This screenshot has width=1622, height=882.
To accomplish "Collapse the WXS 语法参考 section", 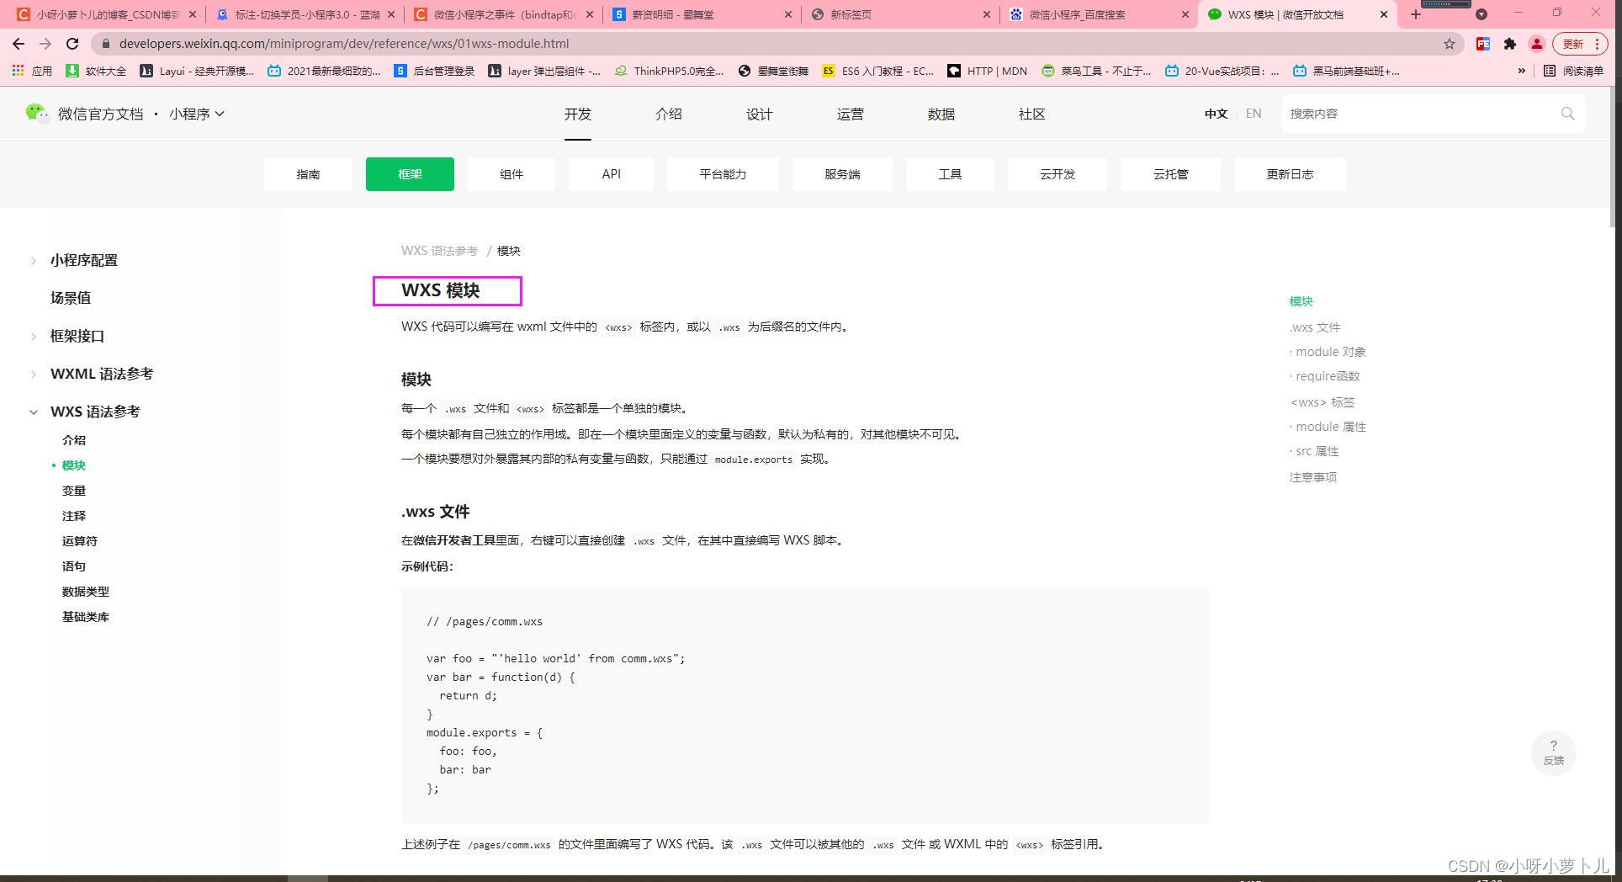I will pos(34,412).
